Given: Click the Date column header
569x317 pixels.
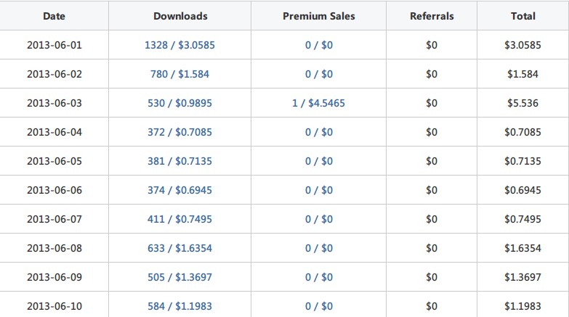Looking at the screenshot, I should coord(54,16).
